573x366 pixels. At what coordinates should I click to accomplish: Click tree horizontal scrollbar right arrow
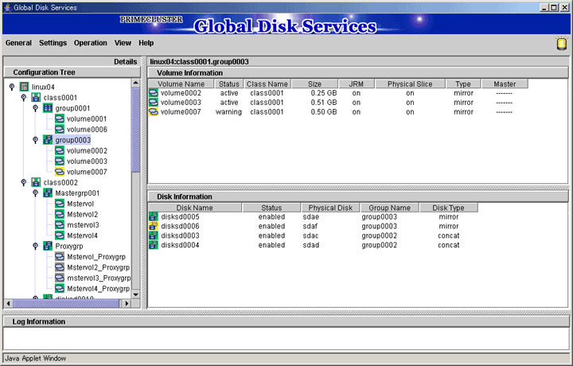point(127,303)
